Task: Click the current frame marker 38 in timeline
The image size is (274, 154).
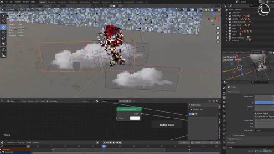Action: (104, 146)
